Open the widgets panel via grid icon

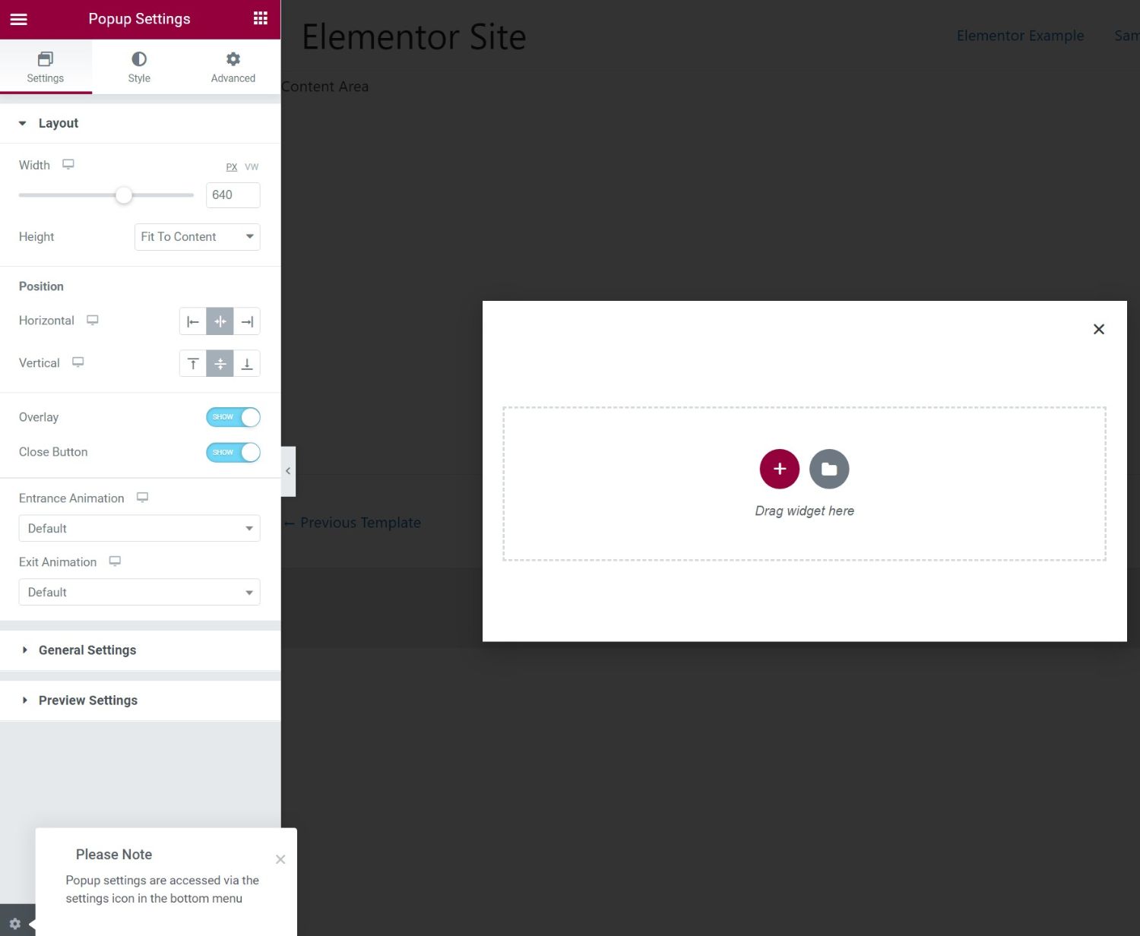[x=260, y=18]
